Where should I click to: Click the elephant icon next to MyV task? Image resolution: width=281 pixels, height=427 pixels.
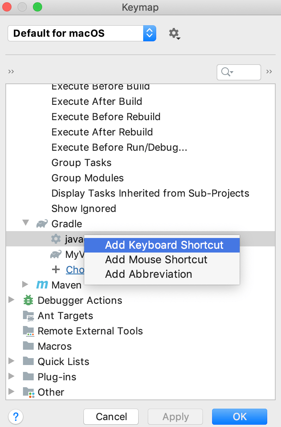click(x=56, y=254)
